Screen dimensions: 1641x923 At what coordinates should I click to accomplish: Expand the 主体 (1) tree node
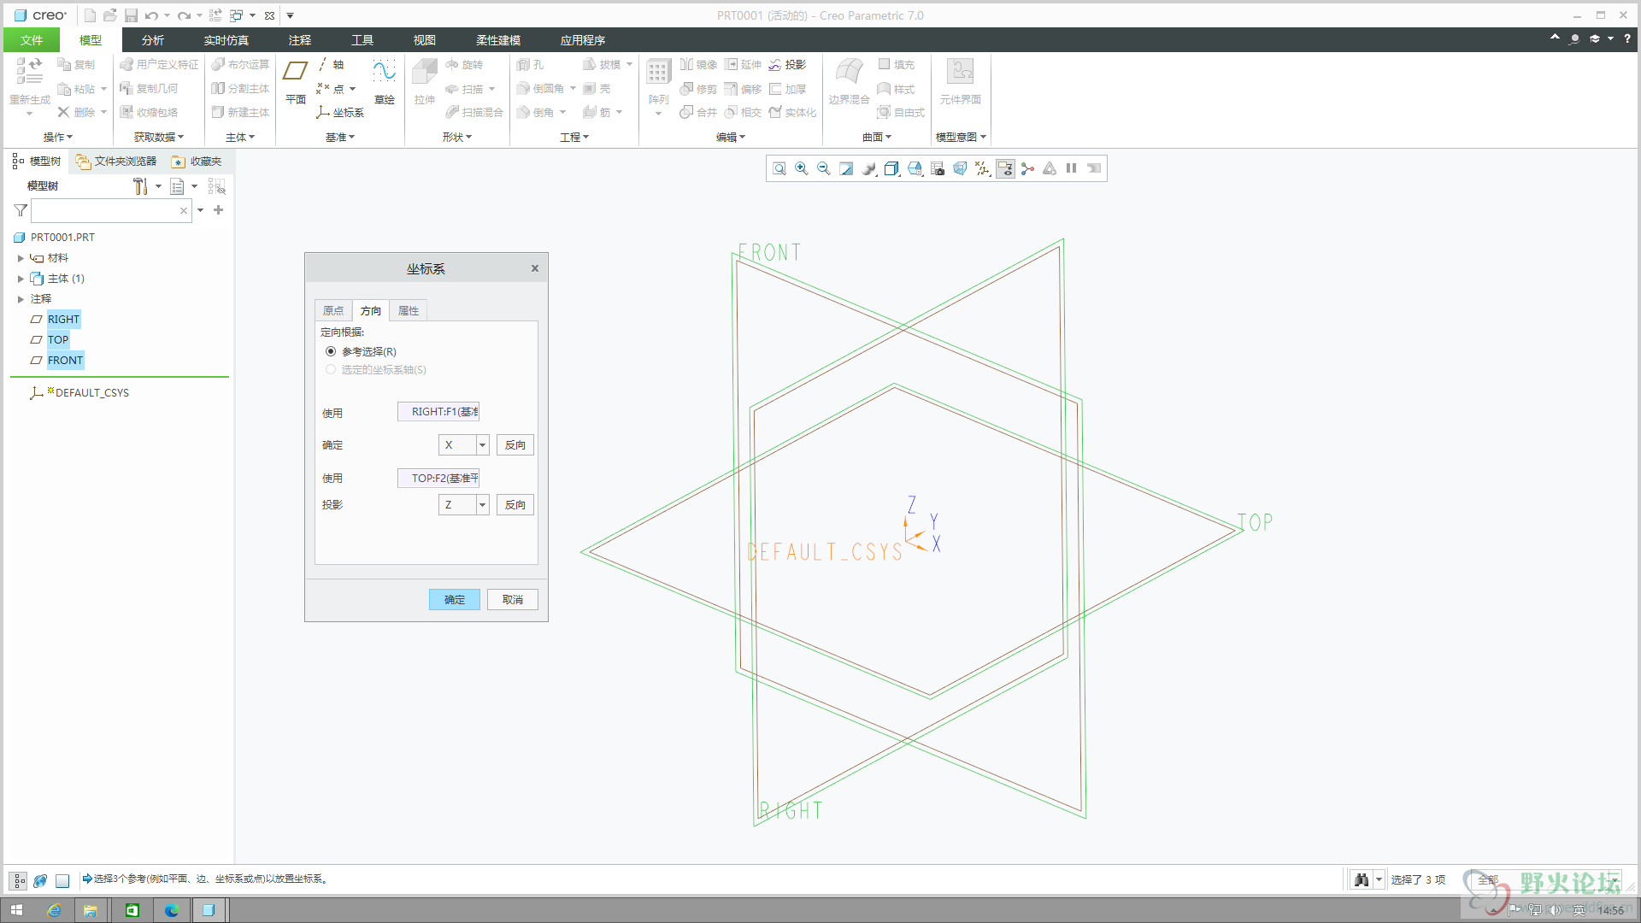point(21,279)
